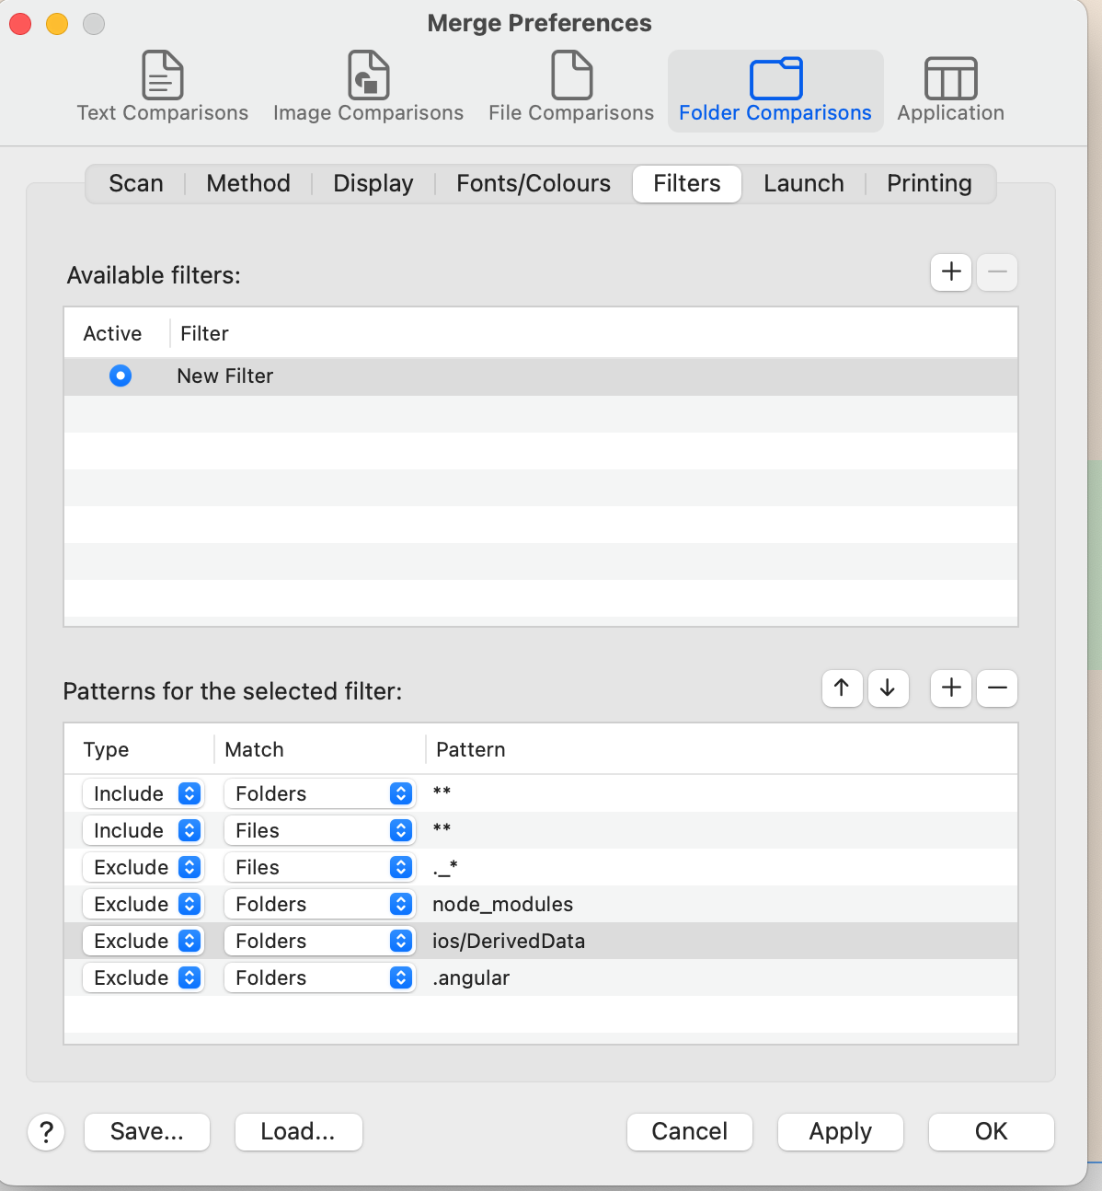The image size is (1102, 1191).
Task: Open Match dropdown for .angular row
Action: (319, 977)
